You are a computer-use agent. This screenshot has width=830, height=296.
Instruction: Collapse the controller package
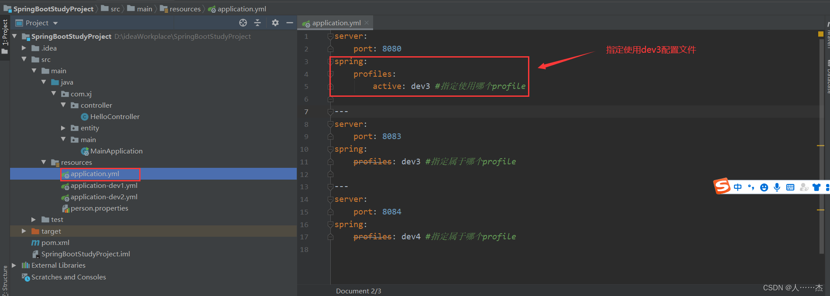(63, 105)
